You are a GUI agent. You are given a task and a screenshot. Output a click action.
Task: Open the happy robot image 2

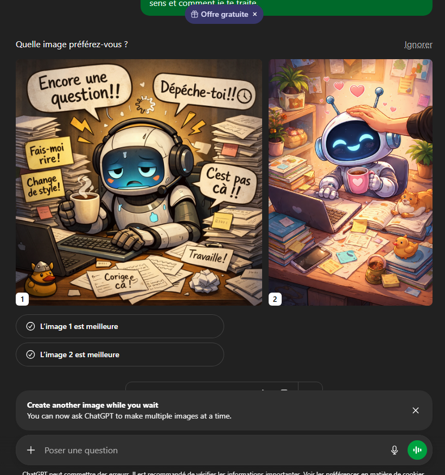(351, 182)
